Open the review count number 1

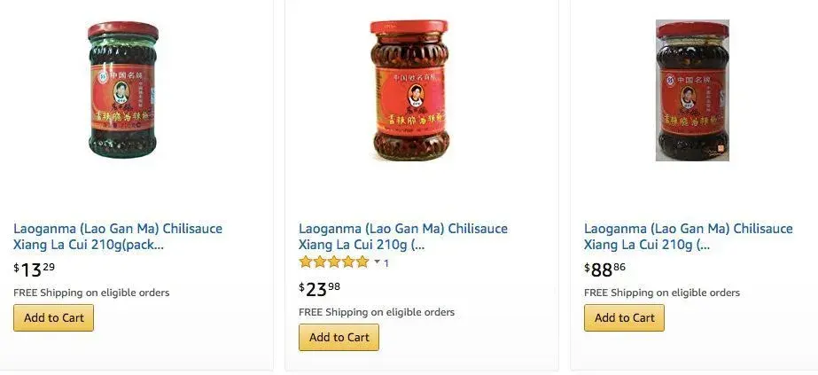coord(386,263)
